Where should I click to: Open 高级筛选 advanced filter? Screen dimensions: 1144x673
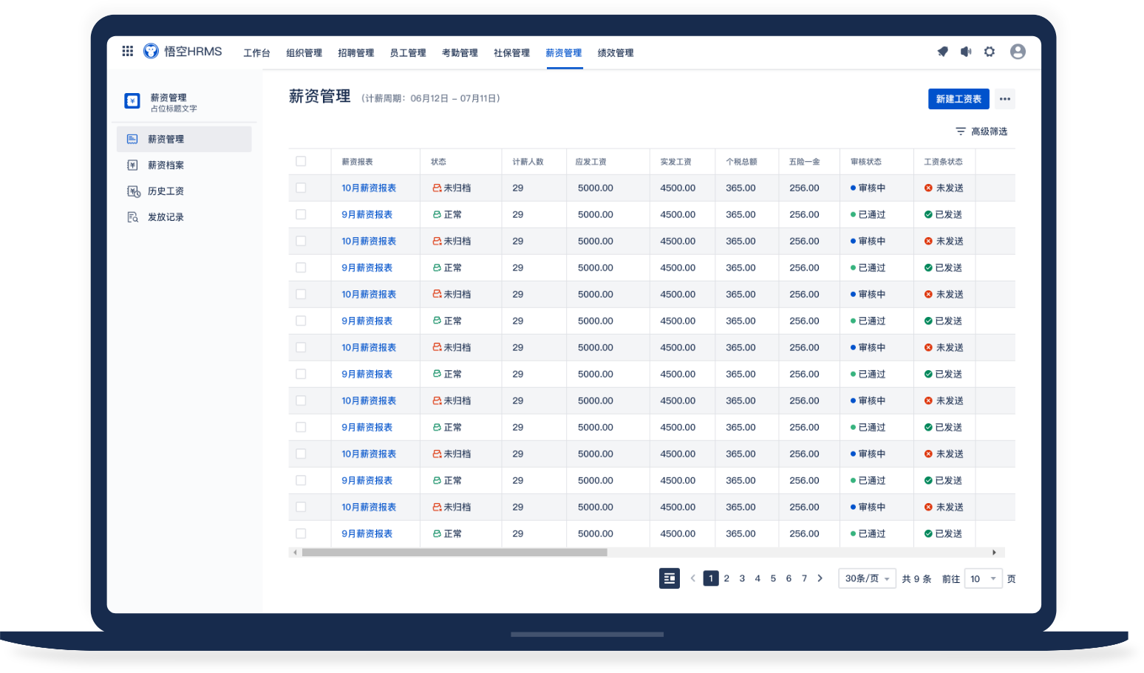pos(981,131)
